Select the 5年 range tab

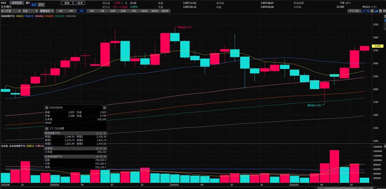102,11
